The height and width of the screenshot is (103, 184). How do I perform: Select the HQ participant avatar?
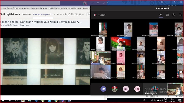click(137, 89)
